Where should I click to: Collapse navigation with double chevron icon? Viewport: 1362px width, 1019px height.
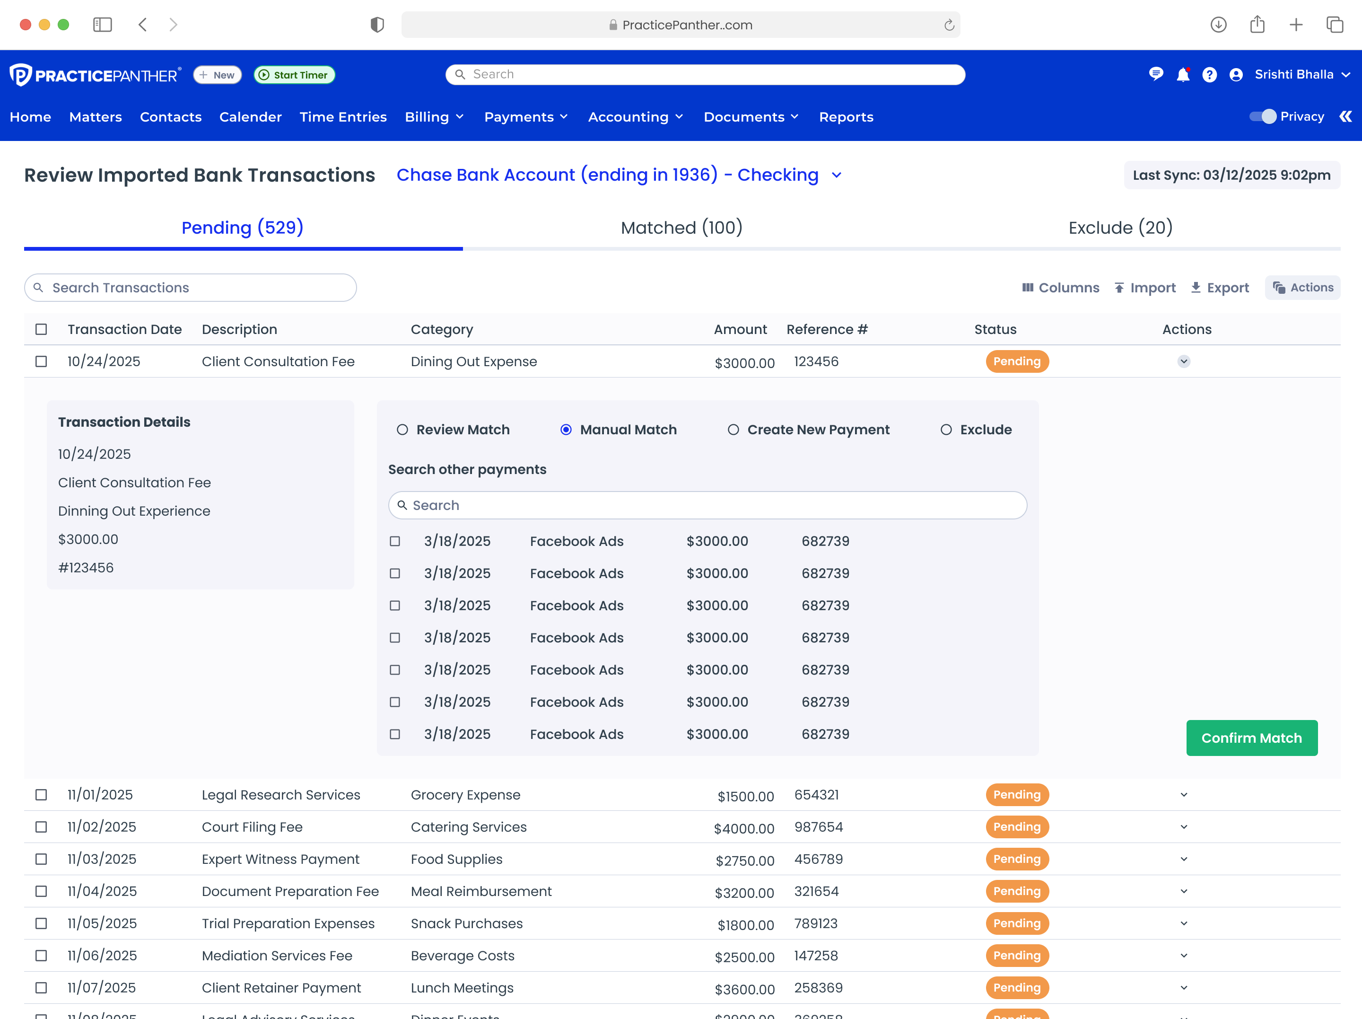pyautogui.click(x=1345, y=116)
